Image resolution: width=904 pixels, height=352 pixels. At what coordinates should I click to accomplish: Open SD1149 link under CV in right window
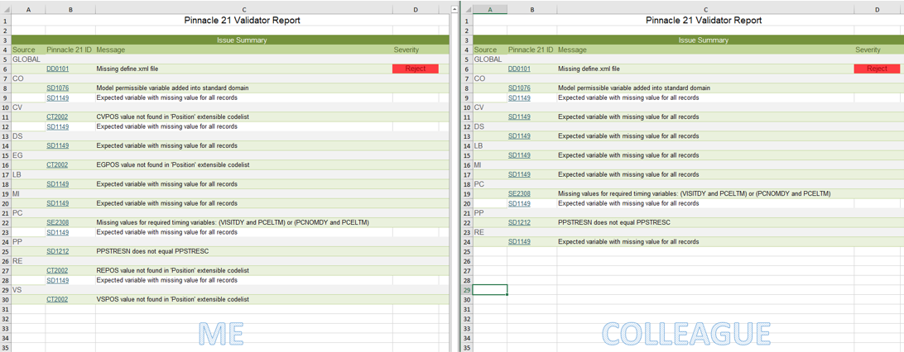coord(519,117)
